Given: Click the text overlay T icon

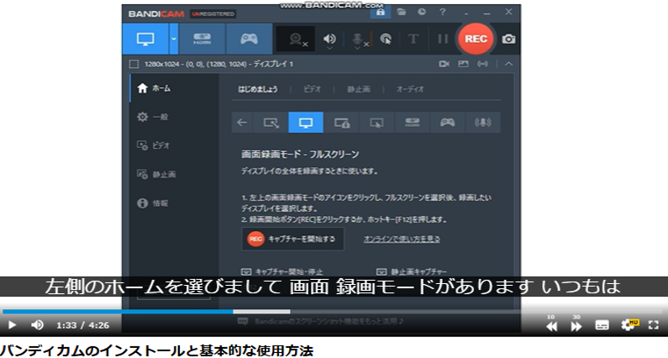Looking at the screenshot, I should [x=413, y=39].
